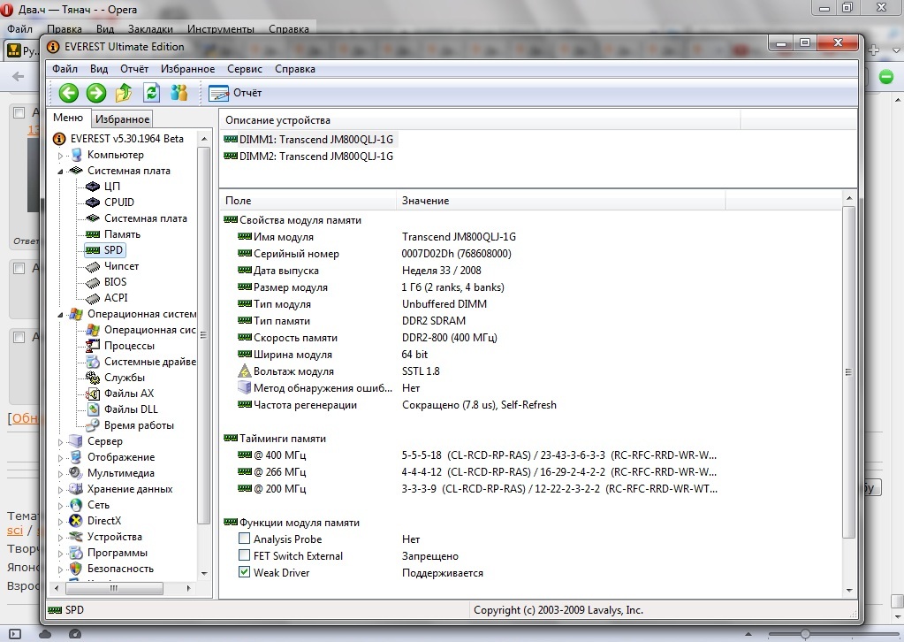Click the details panel vertical scrollbar thumb
Viewport: 904px width, 642px height.
848,372
